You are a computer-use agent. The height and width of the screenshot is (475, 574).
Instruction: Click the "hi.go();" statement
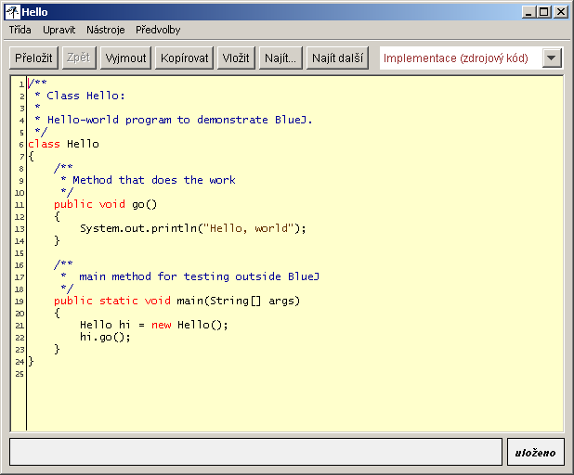(x=105, y=337)
